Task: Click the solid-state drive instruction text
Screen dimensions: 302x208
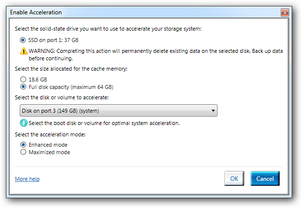Action: (x=108, y=29)
